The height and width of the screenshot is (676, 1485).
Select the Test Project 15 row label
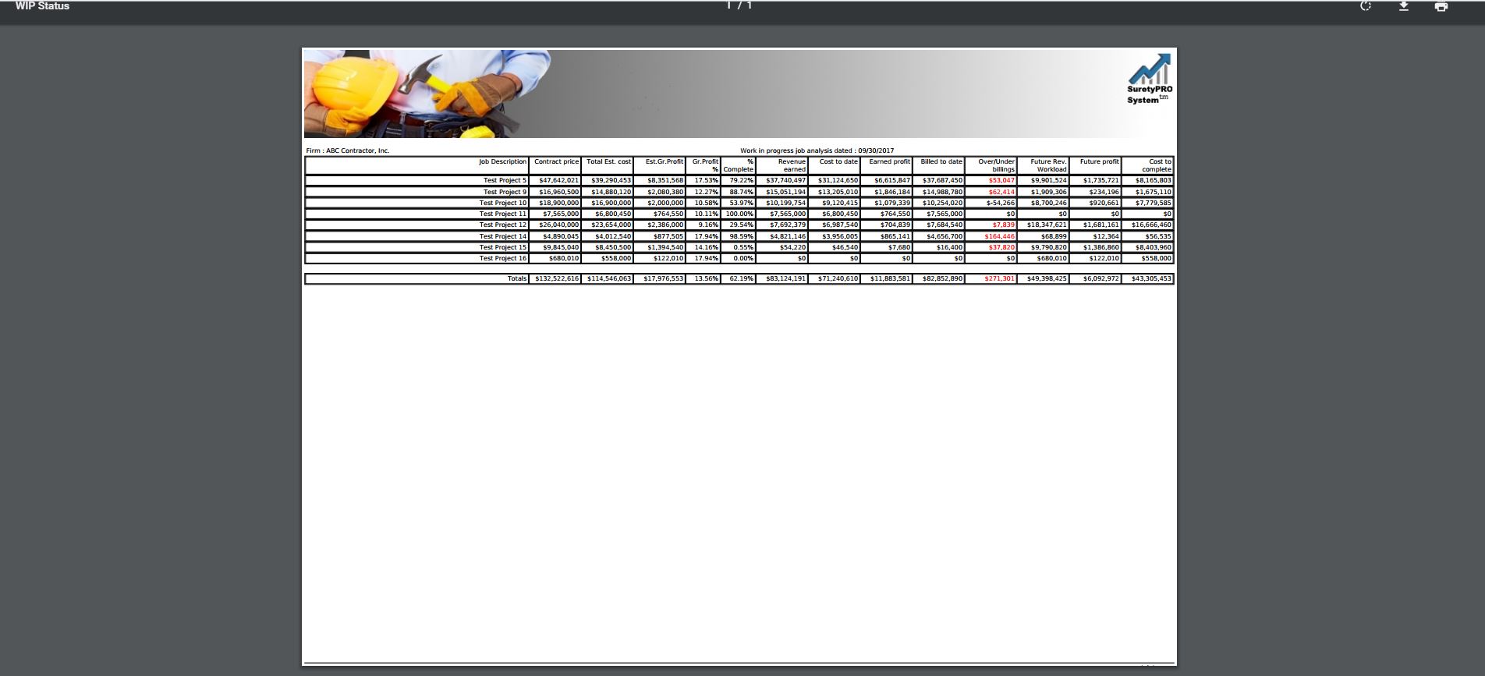click(502, 247)
